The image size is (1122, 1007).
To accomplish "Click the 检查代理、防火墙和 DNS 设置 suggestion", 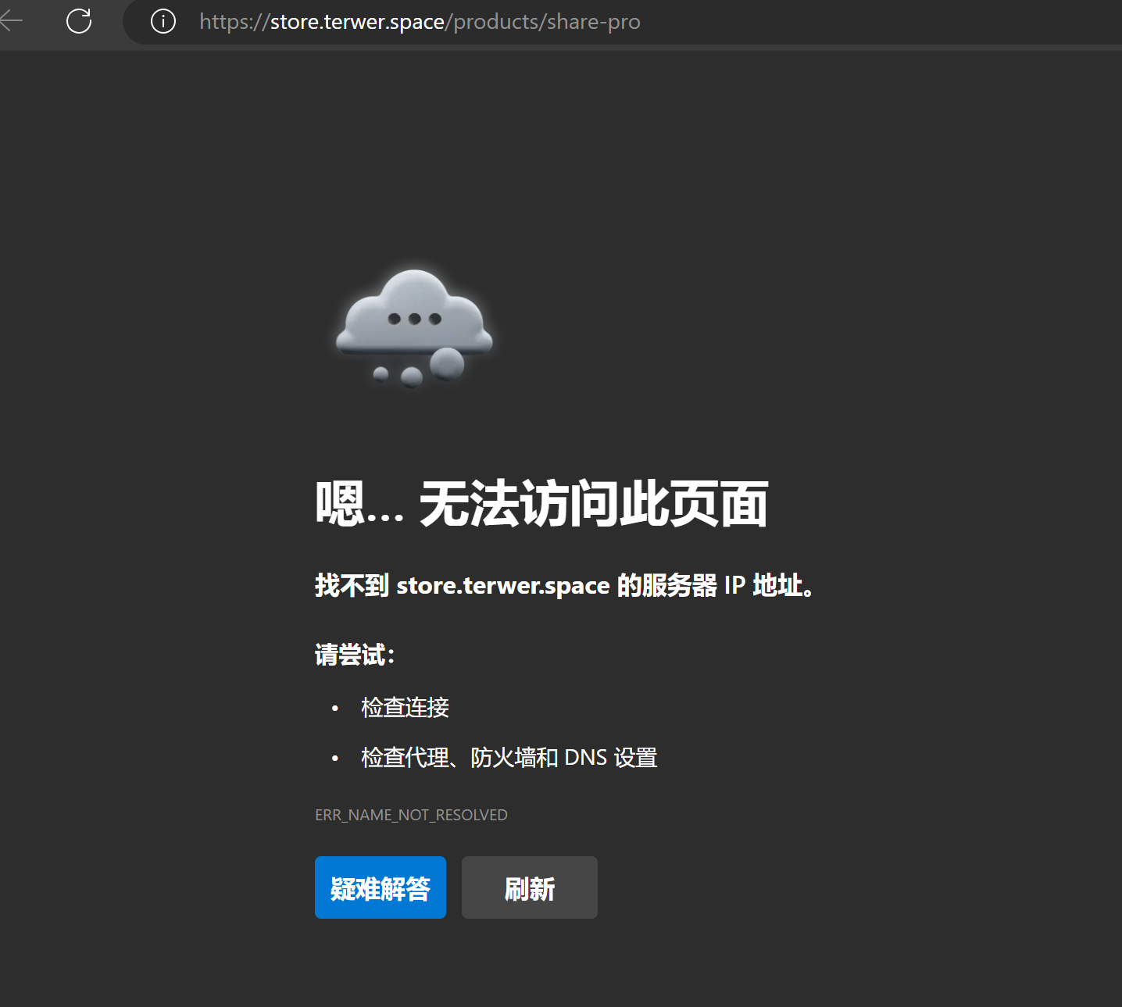I will coord(509,758).
